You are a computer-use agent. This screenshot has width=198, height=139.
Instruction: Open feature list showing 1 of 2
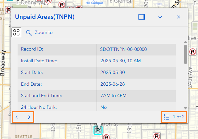pyautogui.click(x=174, y=117)
